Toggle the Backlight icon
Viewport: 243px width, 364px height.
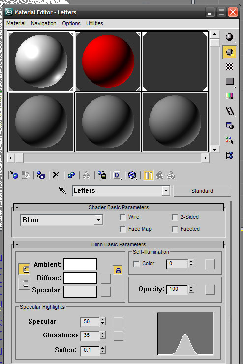coord(229,52)
